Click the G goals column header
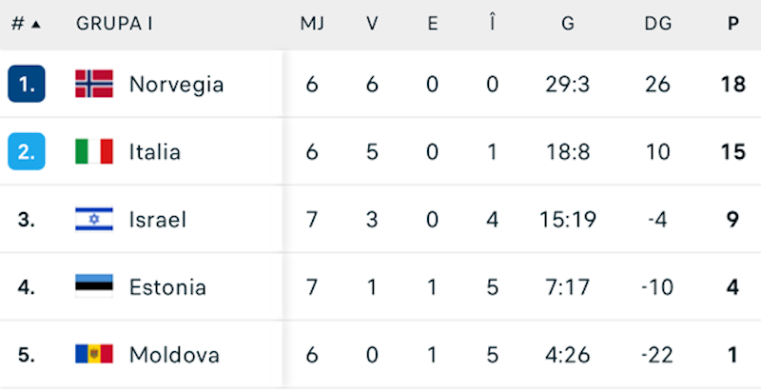 pyautogui.click(x=568, y=24)
